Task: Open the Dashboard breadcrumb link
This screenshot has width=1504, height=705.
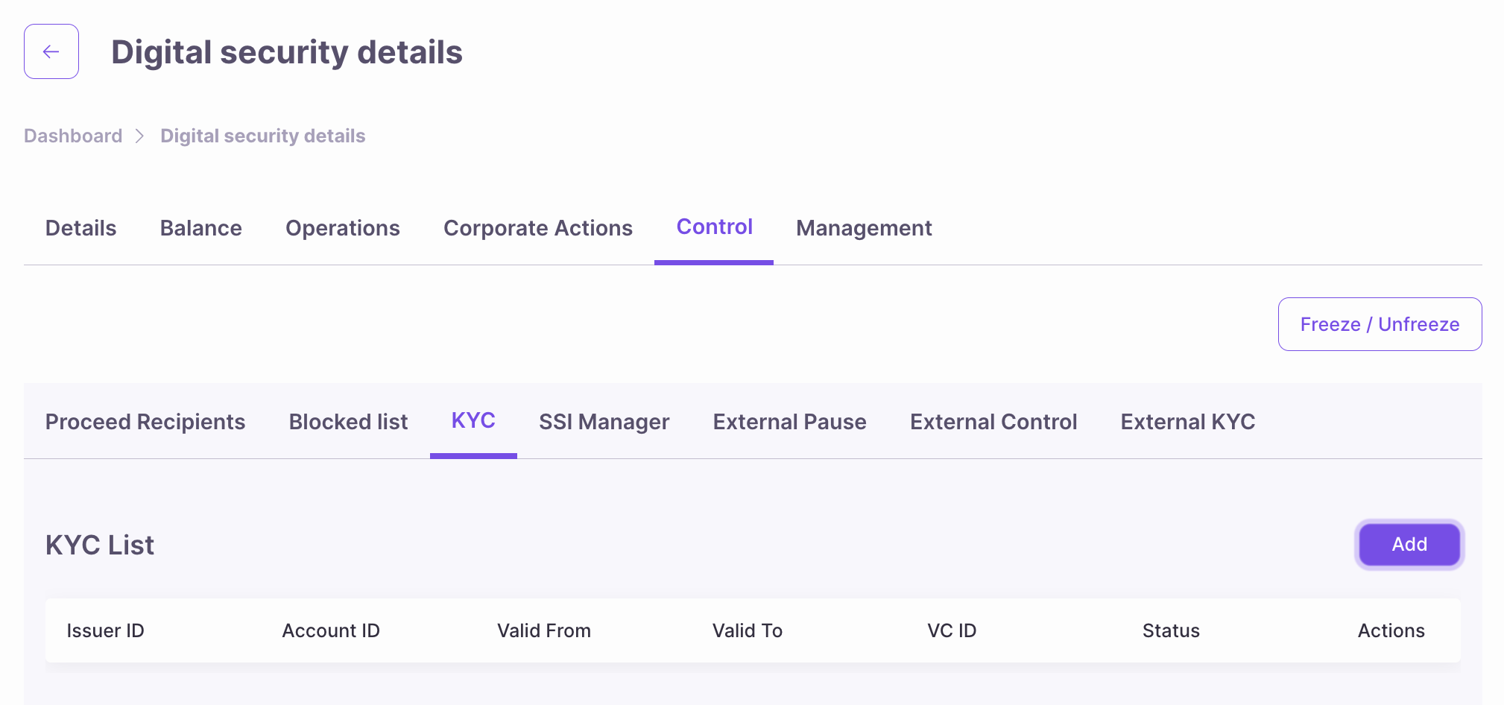Action: coord(73,136)
